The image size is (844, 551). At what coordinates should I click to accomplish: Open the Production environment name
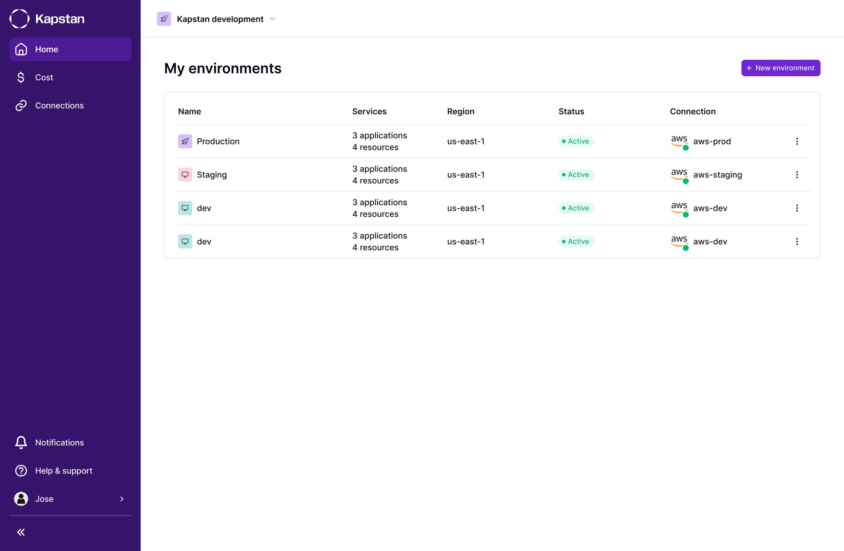[218, 141]
